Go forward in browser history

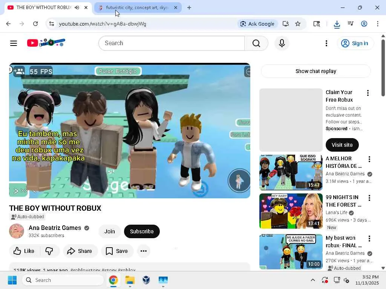[22, 24]
